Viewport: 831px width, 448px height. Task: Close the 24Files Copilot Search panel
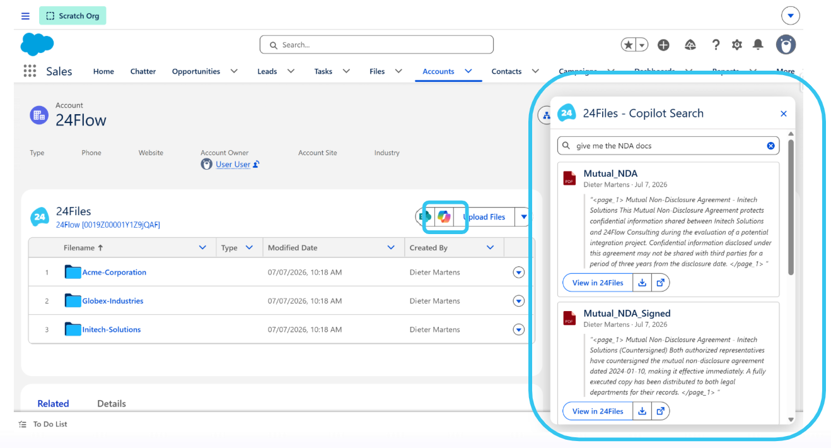pos(784,114)
